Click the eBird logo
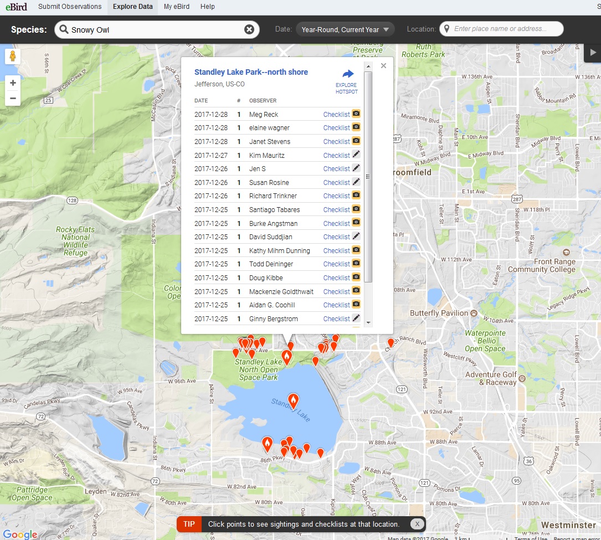601x540 pixels. [x=16, y=7]
